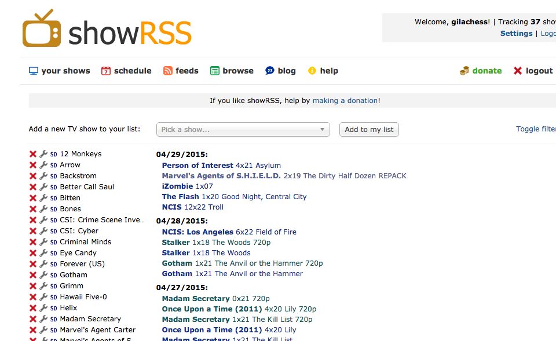Open wrench for Marvel's Agent Carter
The width and height of the screenshot is (556, 341).
point(43,329)
